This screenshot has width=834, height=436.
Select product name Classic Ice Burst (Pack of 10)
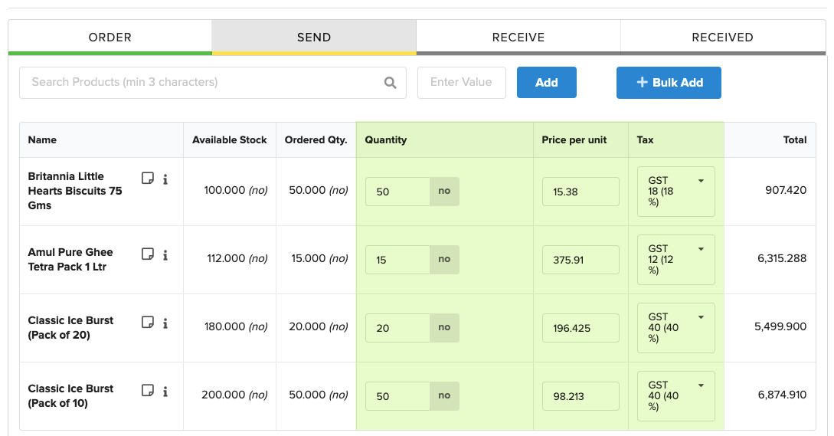[70, 395]
